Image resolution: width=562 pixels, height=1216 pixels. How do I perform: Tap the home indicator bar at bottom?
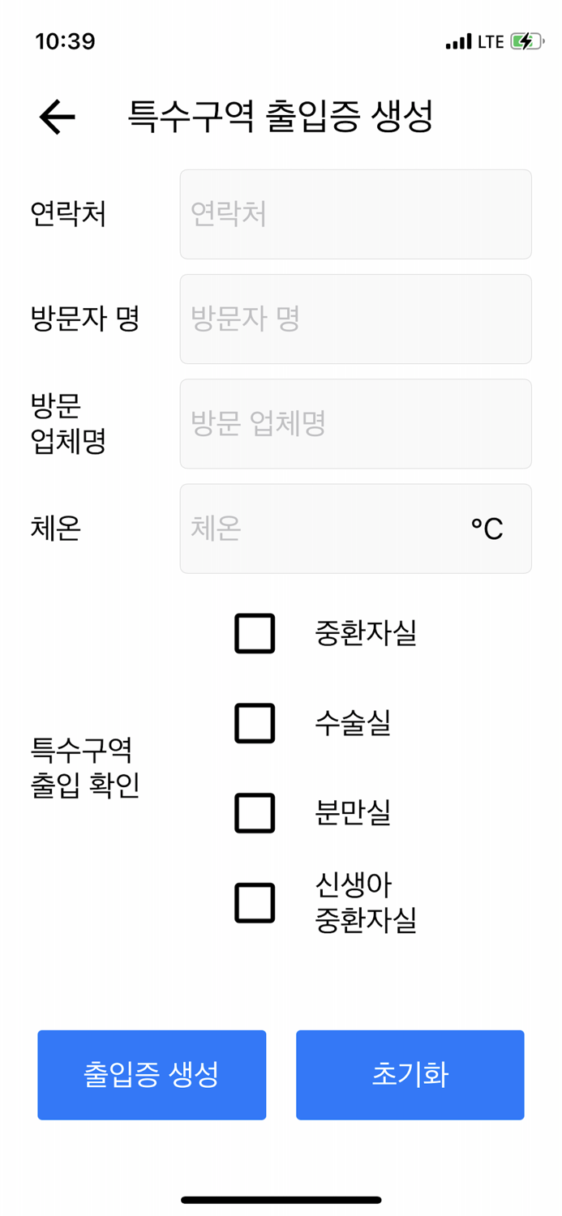coord(281,1199)
